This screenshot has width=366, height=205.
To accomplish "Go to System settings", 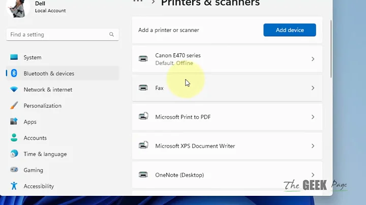I will [63, 57].
